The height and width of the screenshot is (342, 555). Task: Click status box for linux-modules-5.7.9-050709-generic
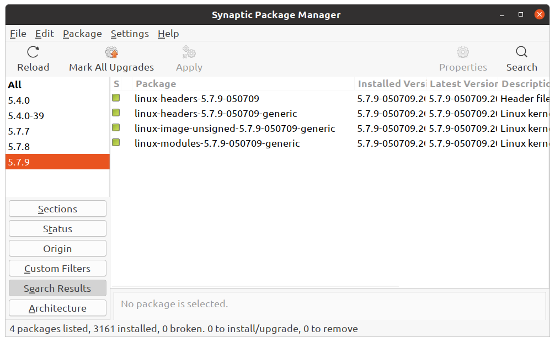pos(116,142)
